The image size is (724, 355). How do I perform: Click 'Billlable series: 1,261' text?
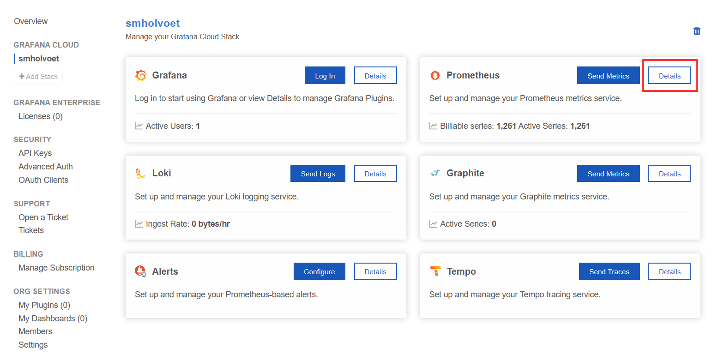coord(478,126)
